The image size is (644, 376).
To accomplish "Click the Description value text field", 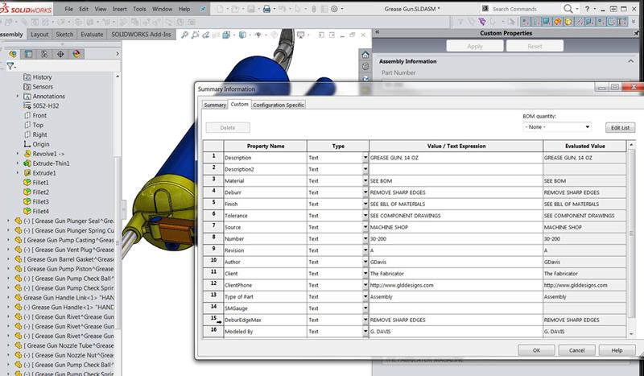I will [455, 158].
